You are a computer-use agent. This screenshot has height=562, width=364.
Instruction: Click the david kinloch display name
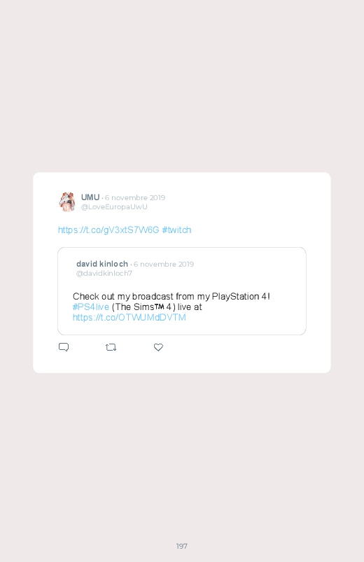coord(102,264)
